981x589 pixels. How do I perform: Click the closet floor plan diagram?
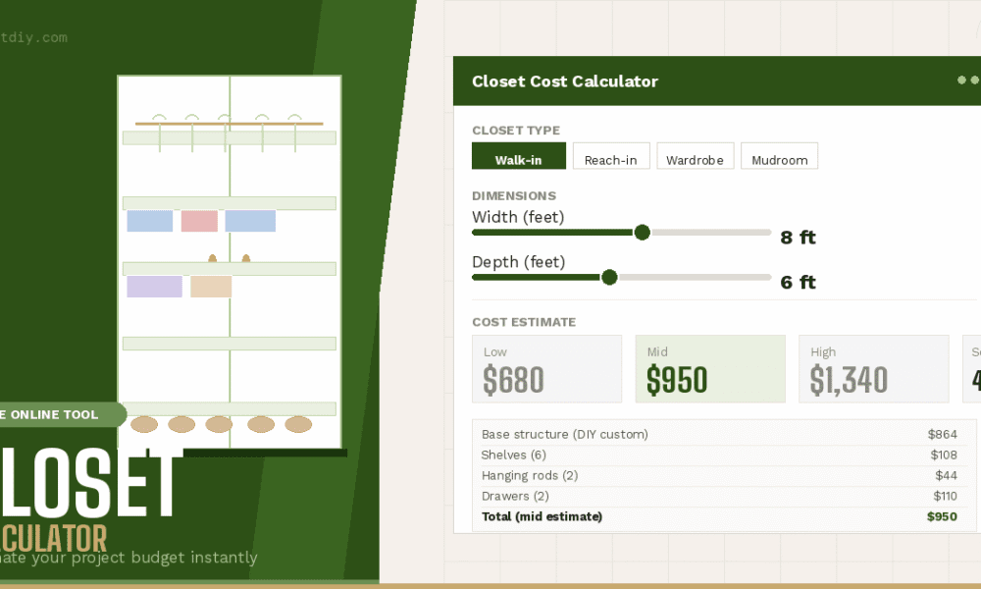pyautogui.click(x=229, y=260)
